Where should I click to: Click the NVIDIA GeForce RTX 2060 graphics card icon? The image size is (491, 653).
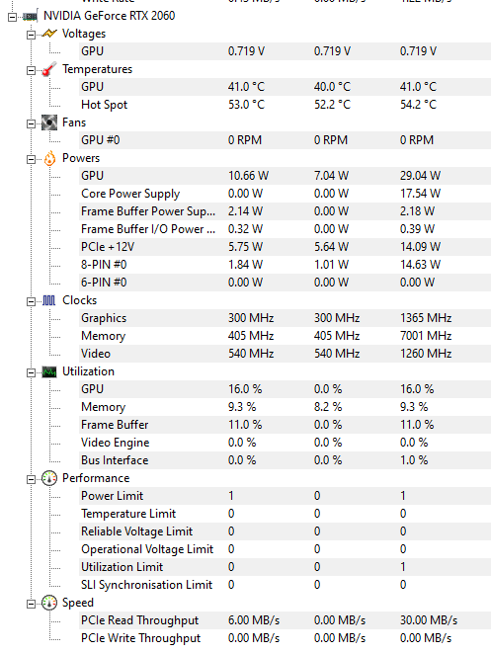[30, 16]
